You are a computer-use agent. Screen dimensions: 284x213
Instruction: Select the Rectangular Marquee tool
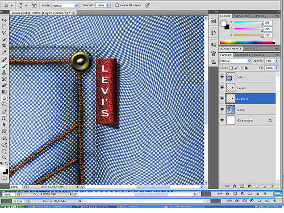[x=4, y=27]
